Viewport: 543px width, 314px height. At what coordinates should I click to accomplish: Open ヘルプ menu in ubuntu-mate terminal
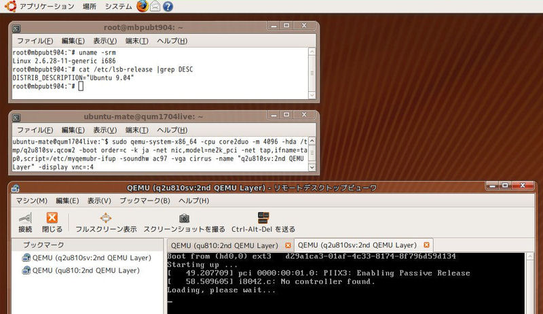(x=172, y=130)
